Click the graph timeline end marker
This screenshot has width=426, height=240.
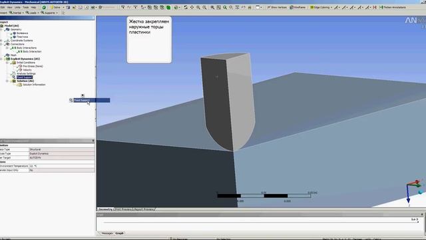pyautogui.click(x=418, y=222)
